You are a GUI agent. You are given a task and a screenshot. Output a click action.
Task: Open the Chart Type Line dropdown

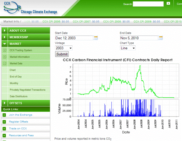pos(128,48)
